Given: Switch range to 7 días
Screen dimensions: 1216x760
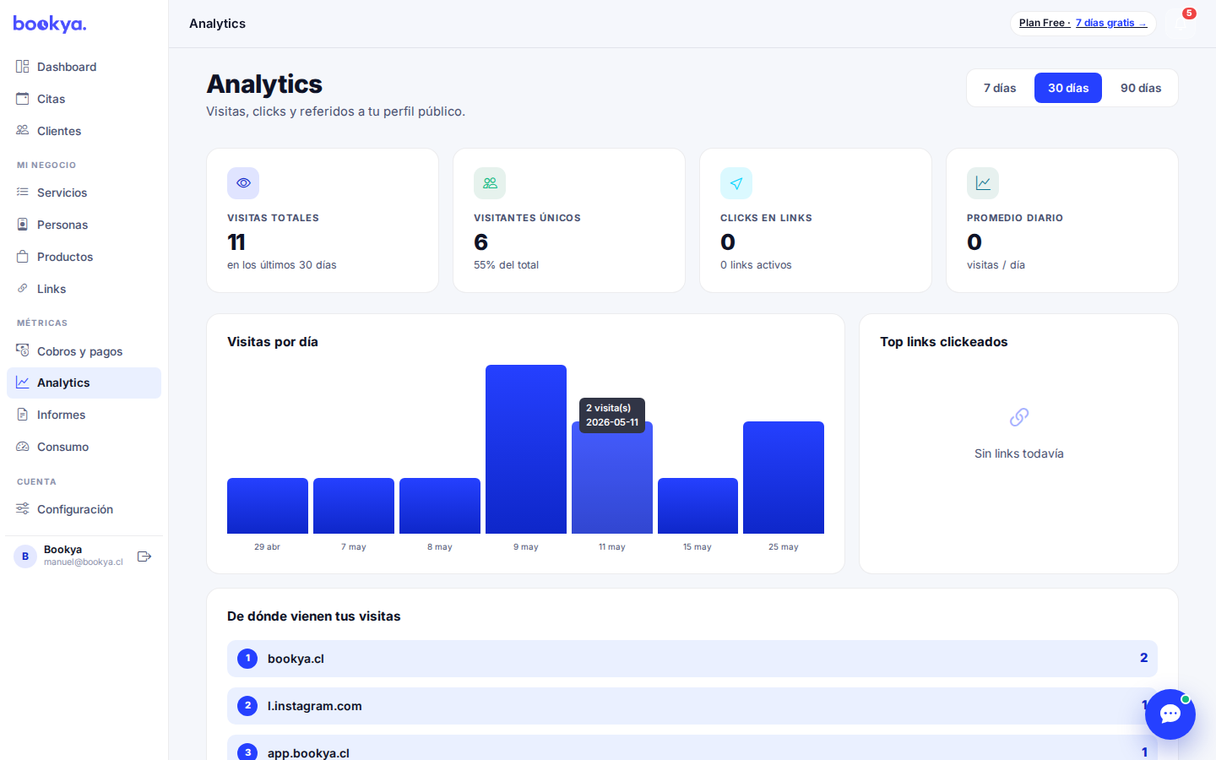Looking at the screenshot, I should click(x=1000, y=88).
